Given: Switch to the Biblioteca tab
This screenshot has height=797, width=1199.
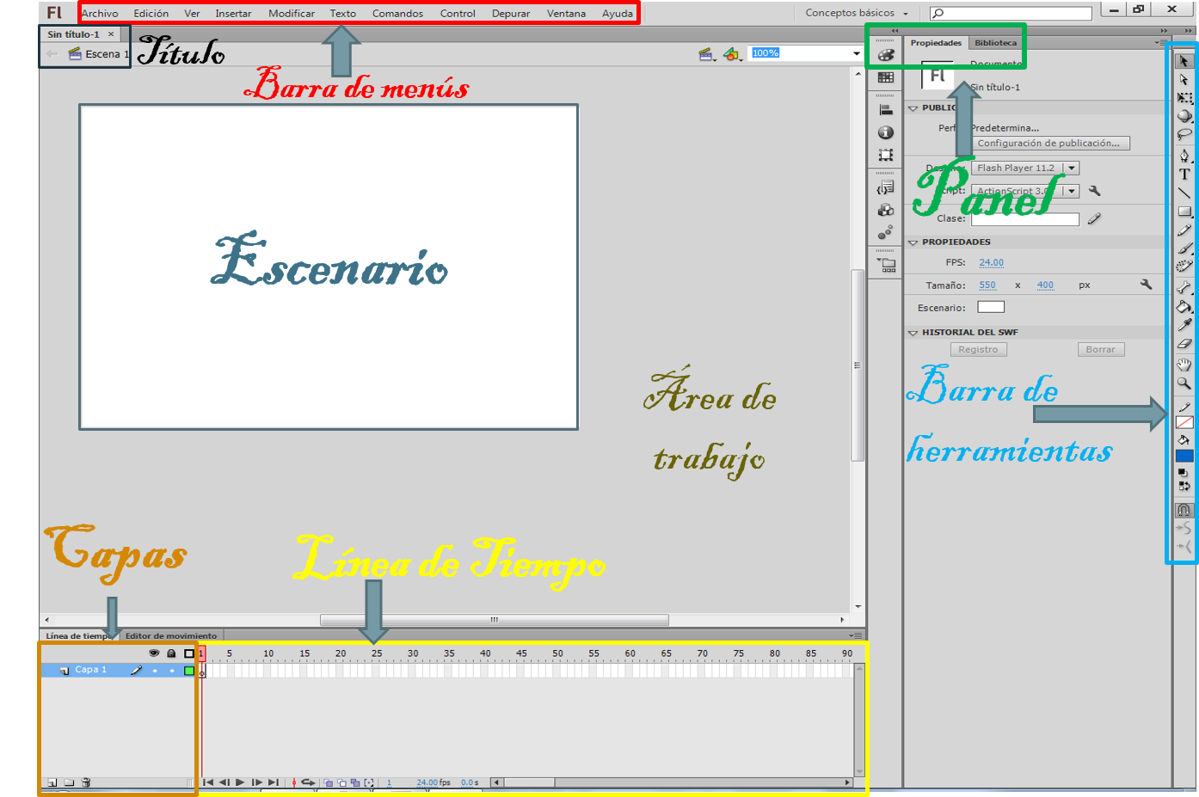Looking at the screenshot, I should click(x=995, y=41).
